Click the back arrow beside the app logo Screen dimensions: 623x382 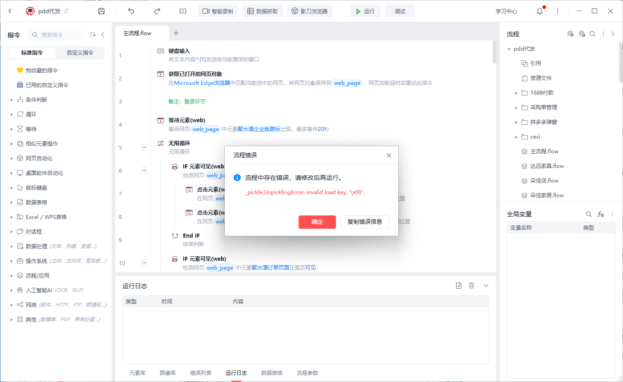click(10, 11)
